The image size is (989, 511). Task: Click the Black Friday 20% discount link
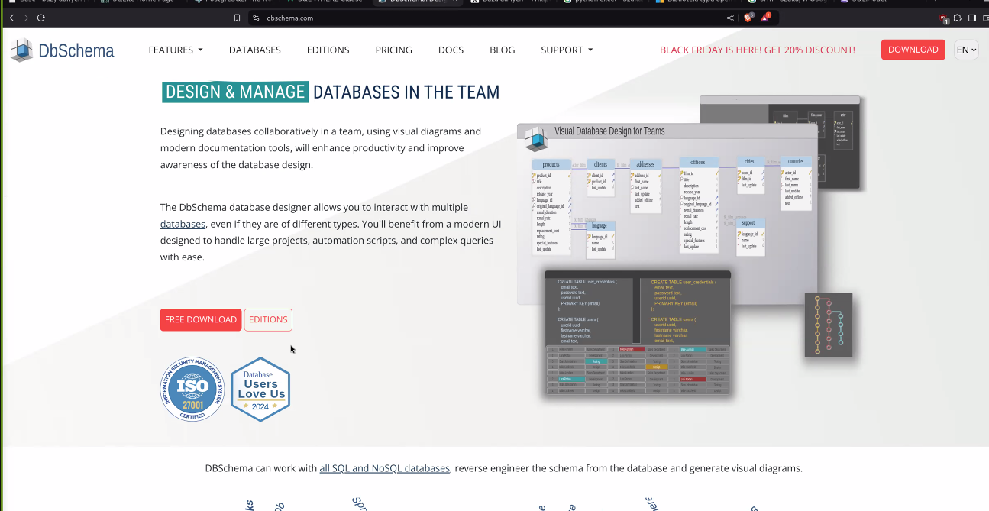click(758, 50)
